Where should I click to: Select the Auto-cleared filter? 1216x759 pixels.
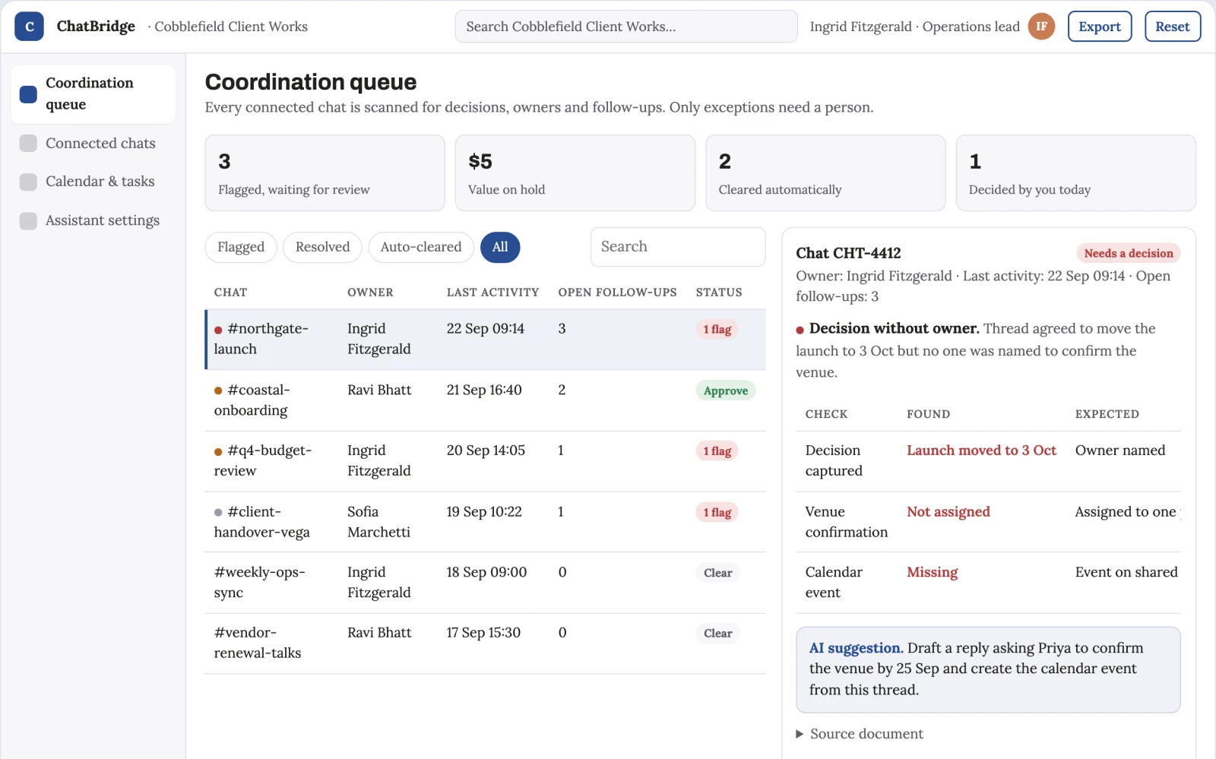421,247
